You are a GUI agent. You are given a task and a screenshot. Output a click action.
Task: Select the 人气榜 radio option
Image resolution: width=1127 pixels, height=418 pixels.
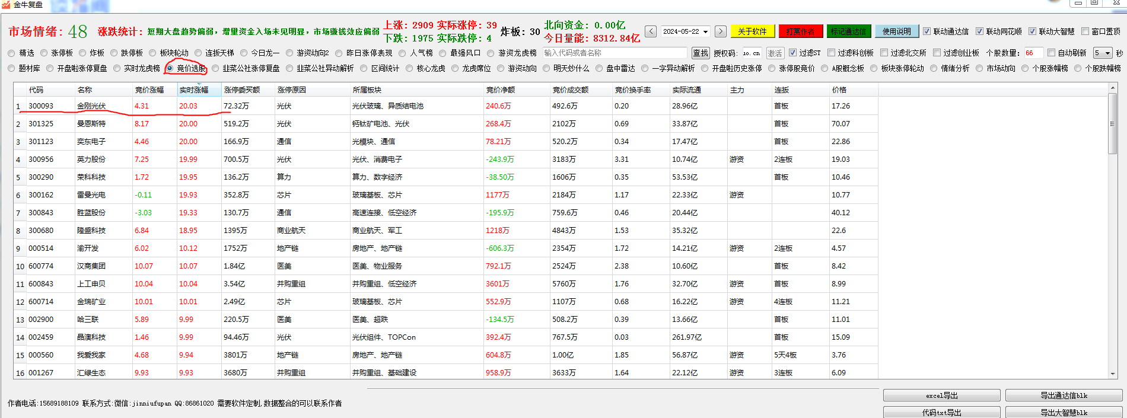(x=403, y=53)
